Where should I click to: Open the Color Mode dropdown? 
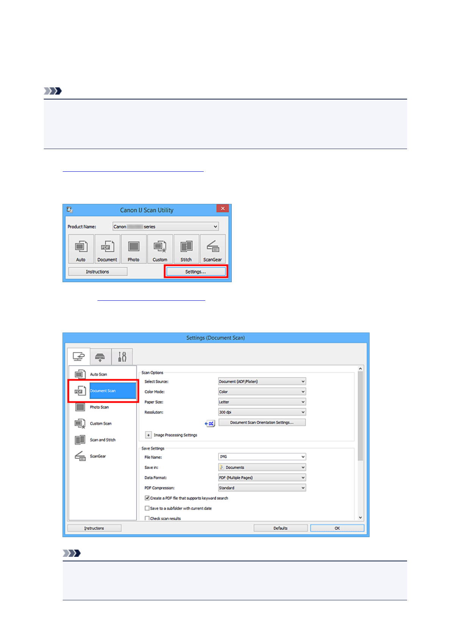click(262, 392)
